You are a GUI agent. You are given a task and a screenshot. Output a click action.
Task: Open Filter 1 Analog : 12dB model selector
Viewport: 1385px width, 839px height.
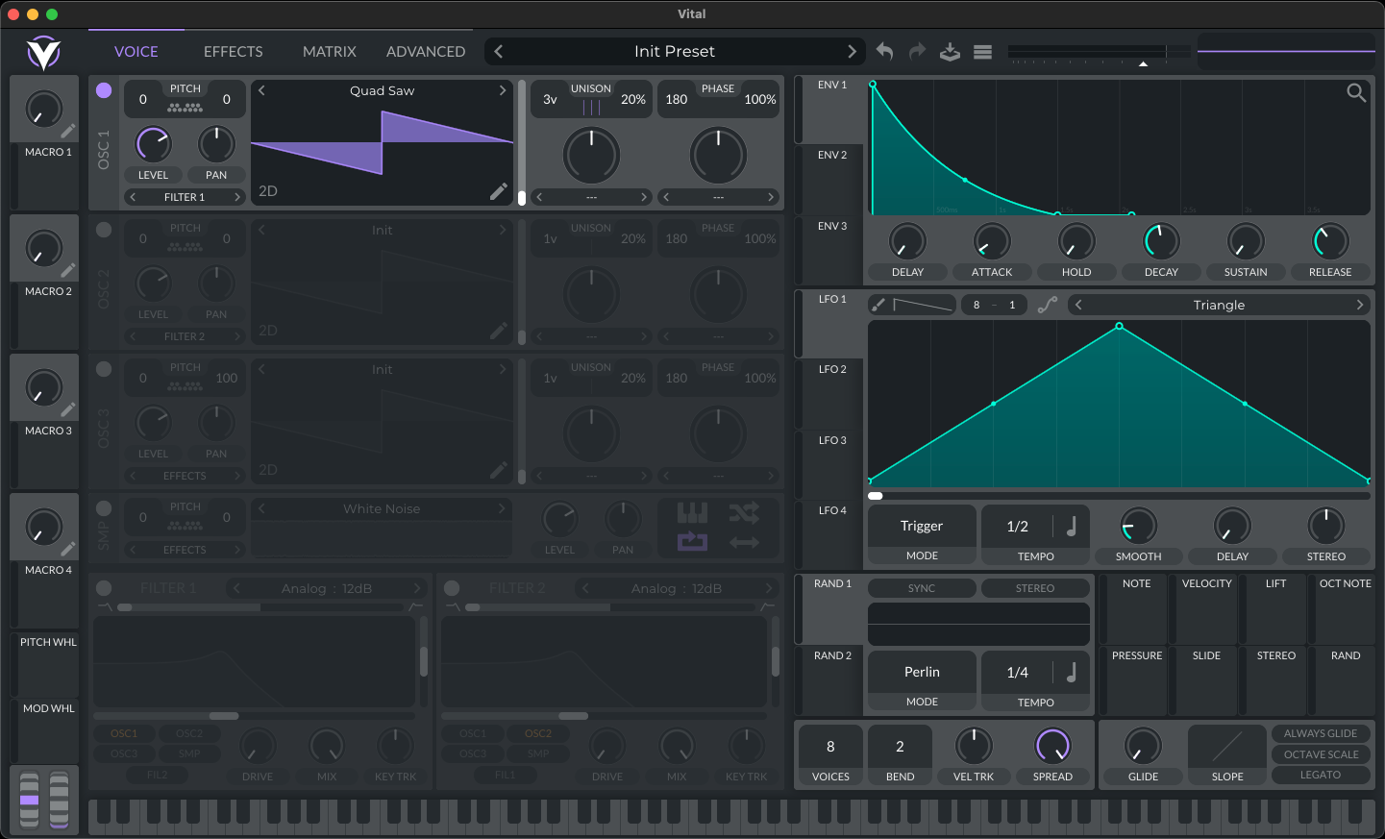327,588
